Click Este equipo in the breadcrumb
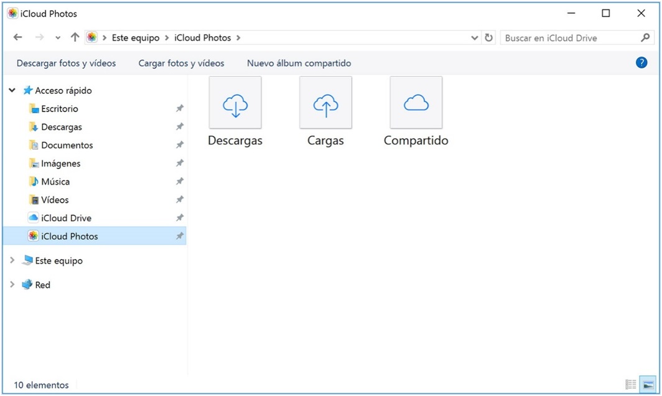 tap(136, 38)
